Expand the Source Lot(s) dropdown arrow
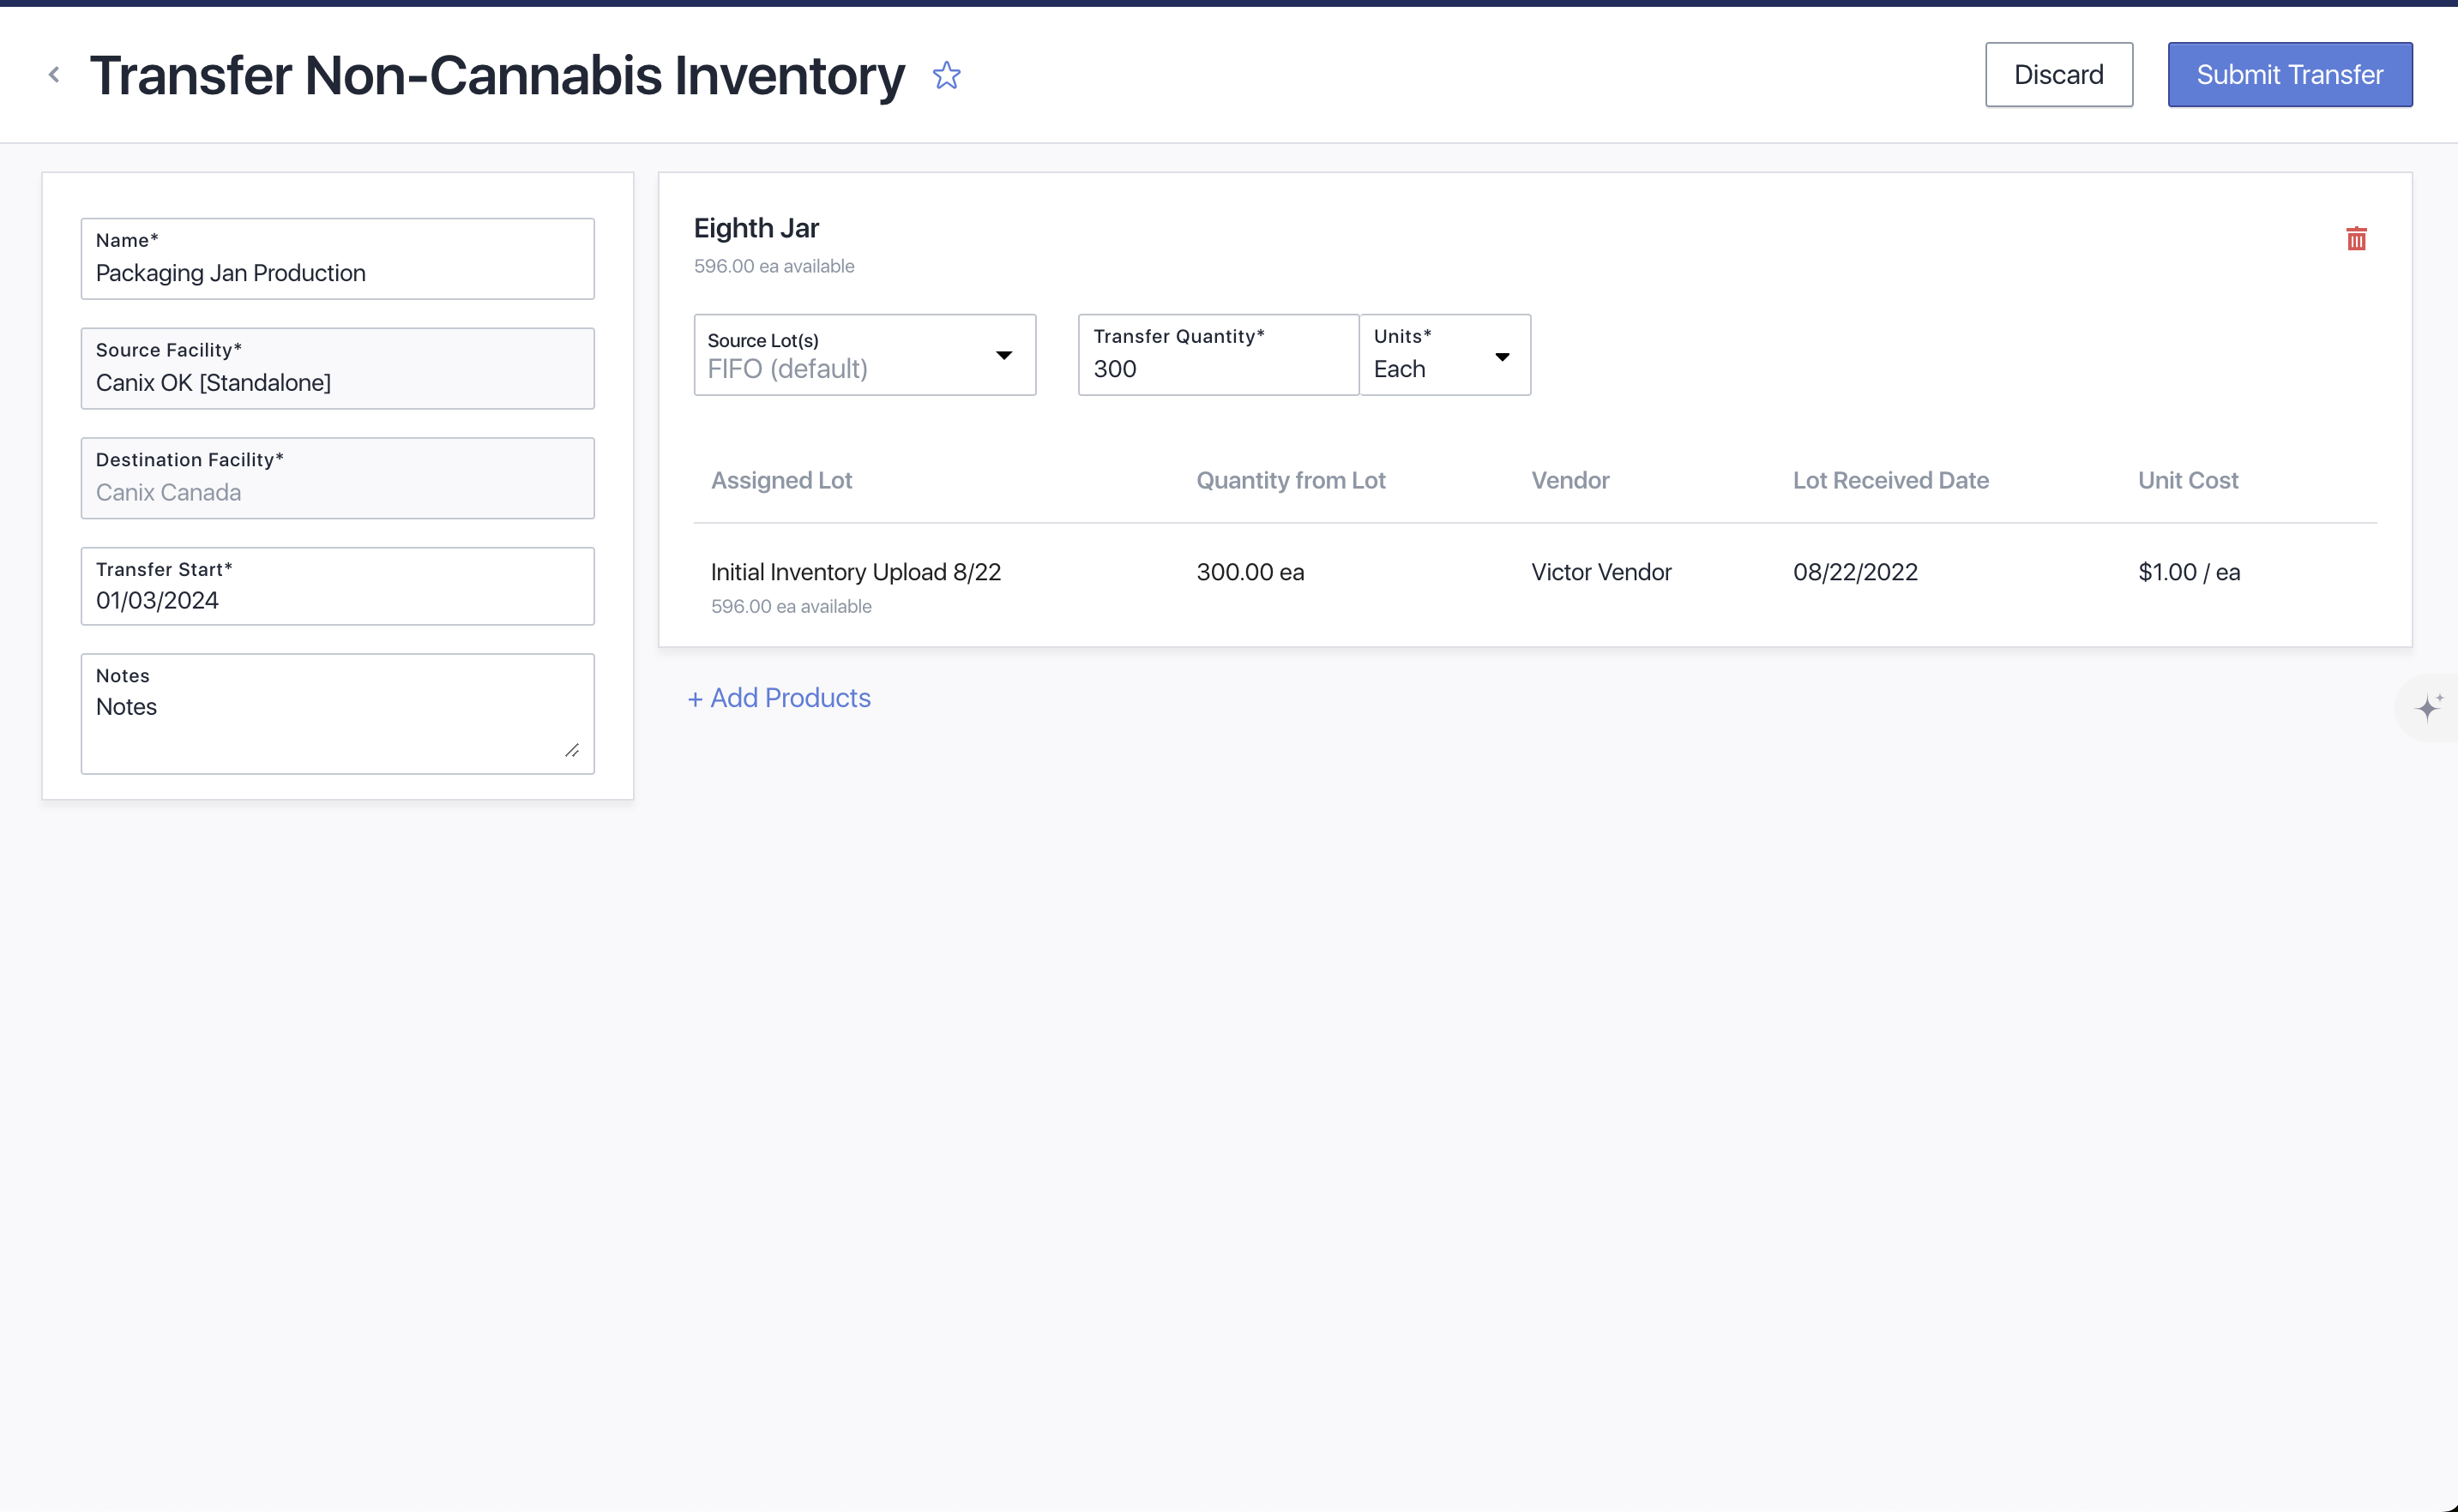The width and height of the screenshot is (2458, 1512). pos(1003,356)
